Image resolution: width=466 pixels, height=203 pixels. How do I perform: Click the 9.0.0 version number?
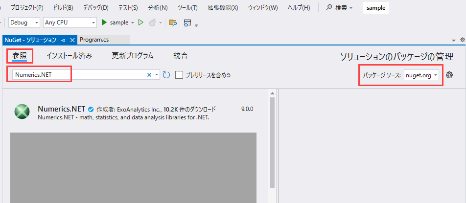[x=247, y=109]
